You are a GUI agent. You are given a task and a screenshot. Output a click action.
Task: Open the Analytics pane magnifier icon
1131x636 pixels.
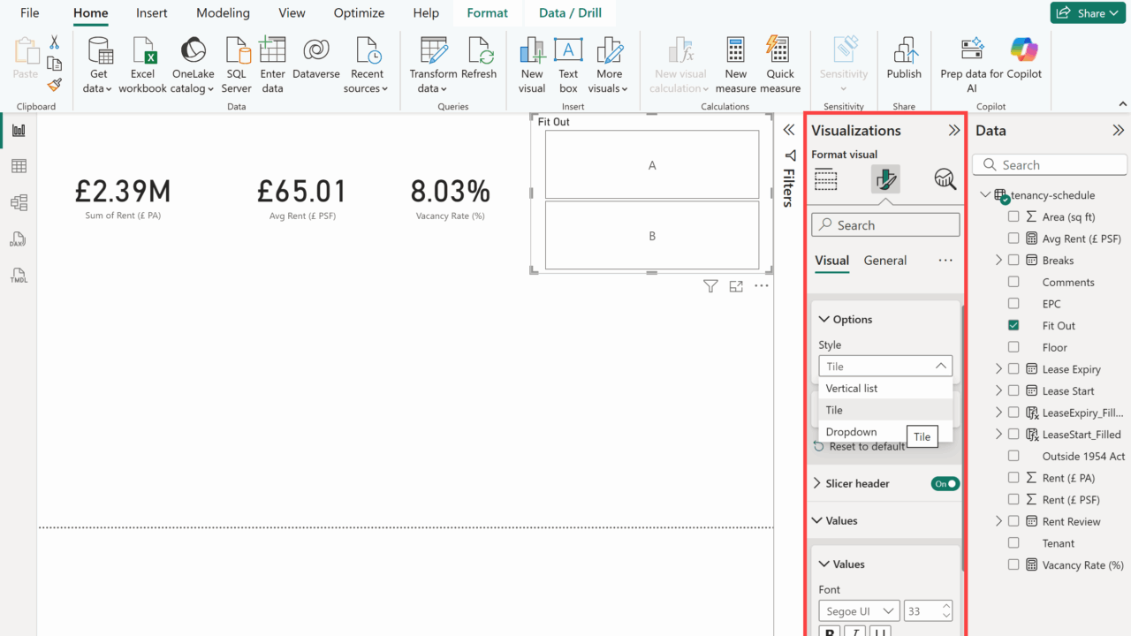tap(945, 179)
